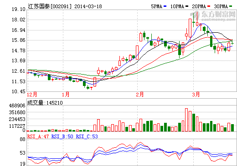
Task: Click the 117227 volume axis label
Action: click(x=17, y=126)
